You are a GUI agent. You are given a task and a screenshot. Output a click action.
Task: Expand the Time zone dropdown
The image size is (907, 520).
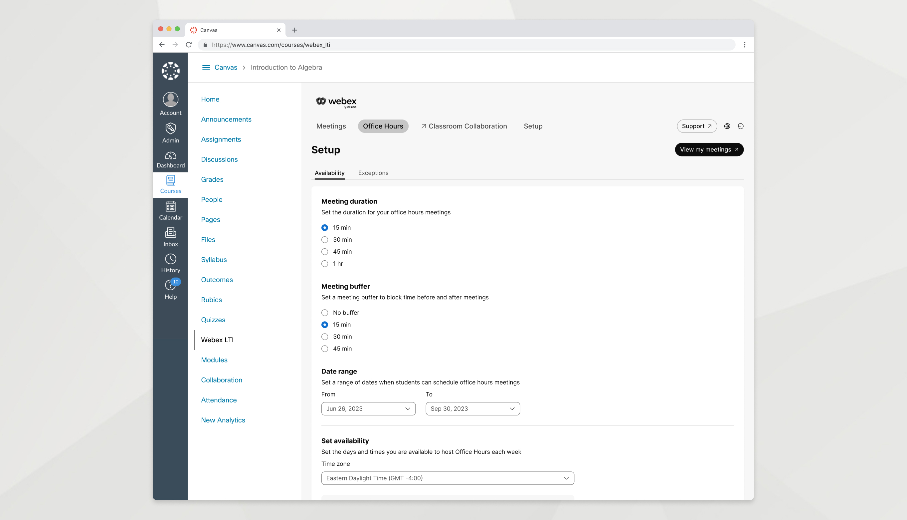[447, 478]
